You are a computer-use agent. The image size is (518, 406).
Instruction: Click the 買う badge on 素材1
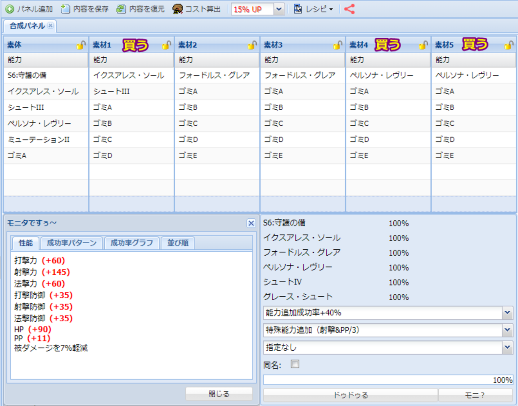point(135,45)
